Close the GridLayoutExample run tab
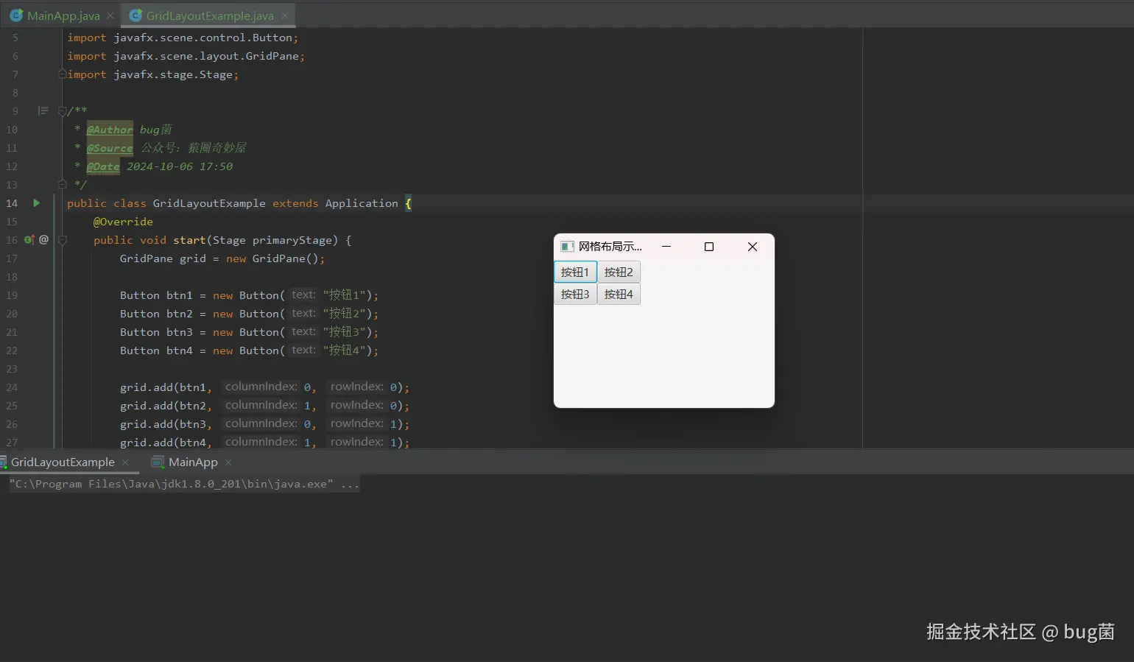Screen dimensions: 1134x662 coord(125,462)
